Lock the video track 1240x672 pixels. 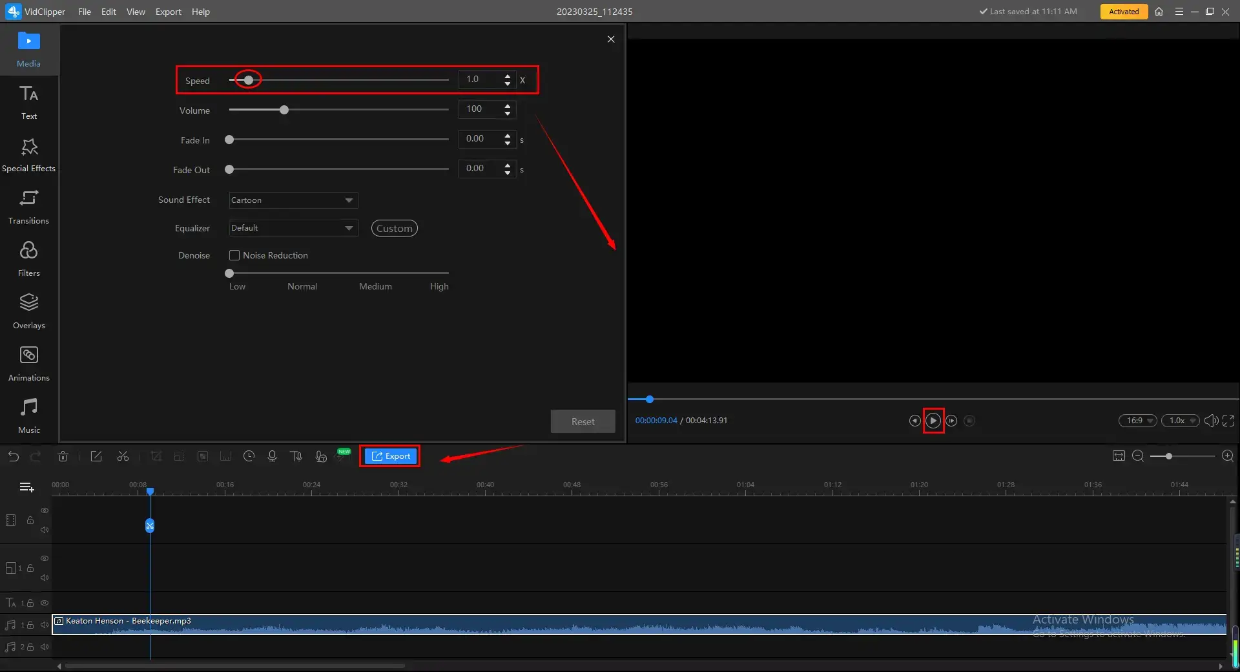pyautogui.click(x=30, y=520)
